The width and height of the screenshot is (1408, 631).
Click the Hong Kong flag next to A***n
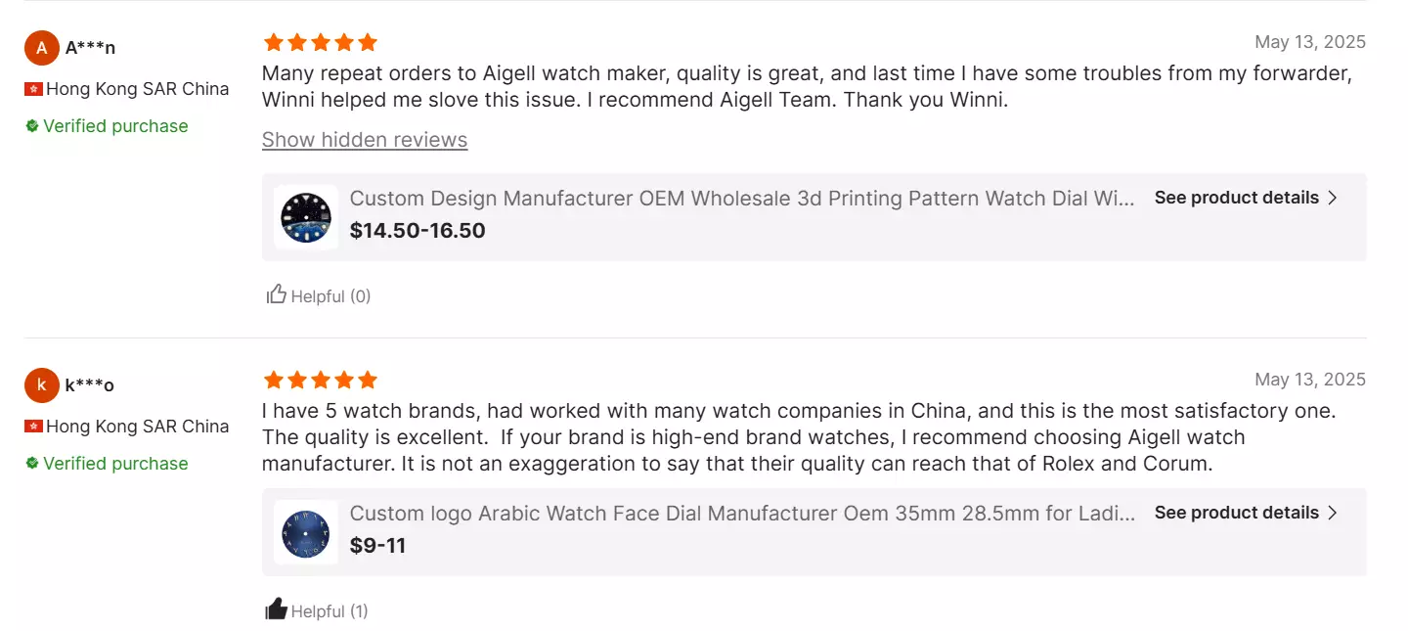(x=31, y=88)
